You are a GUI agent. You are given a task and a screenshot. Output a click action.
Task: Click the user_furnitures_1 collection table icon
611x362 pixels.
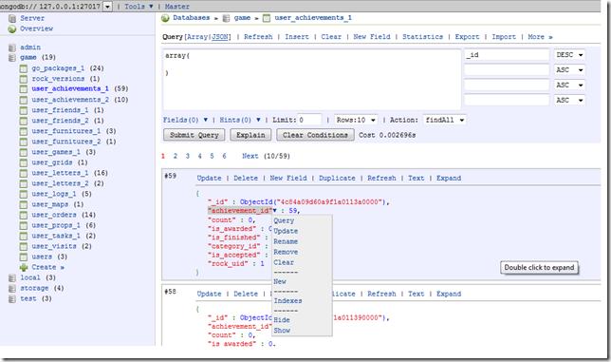[24, 131]
